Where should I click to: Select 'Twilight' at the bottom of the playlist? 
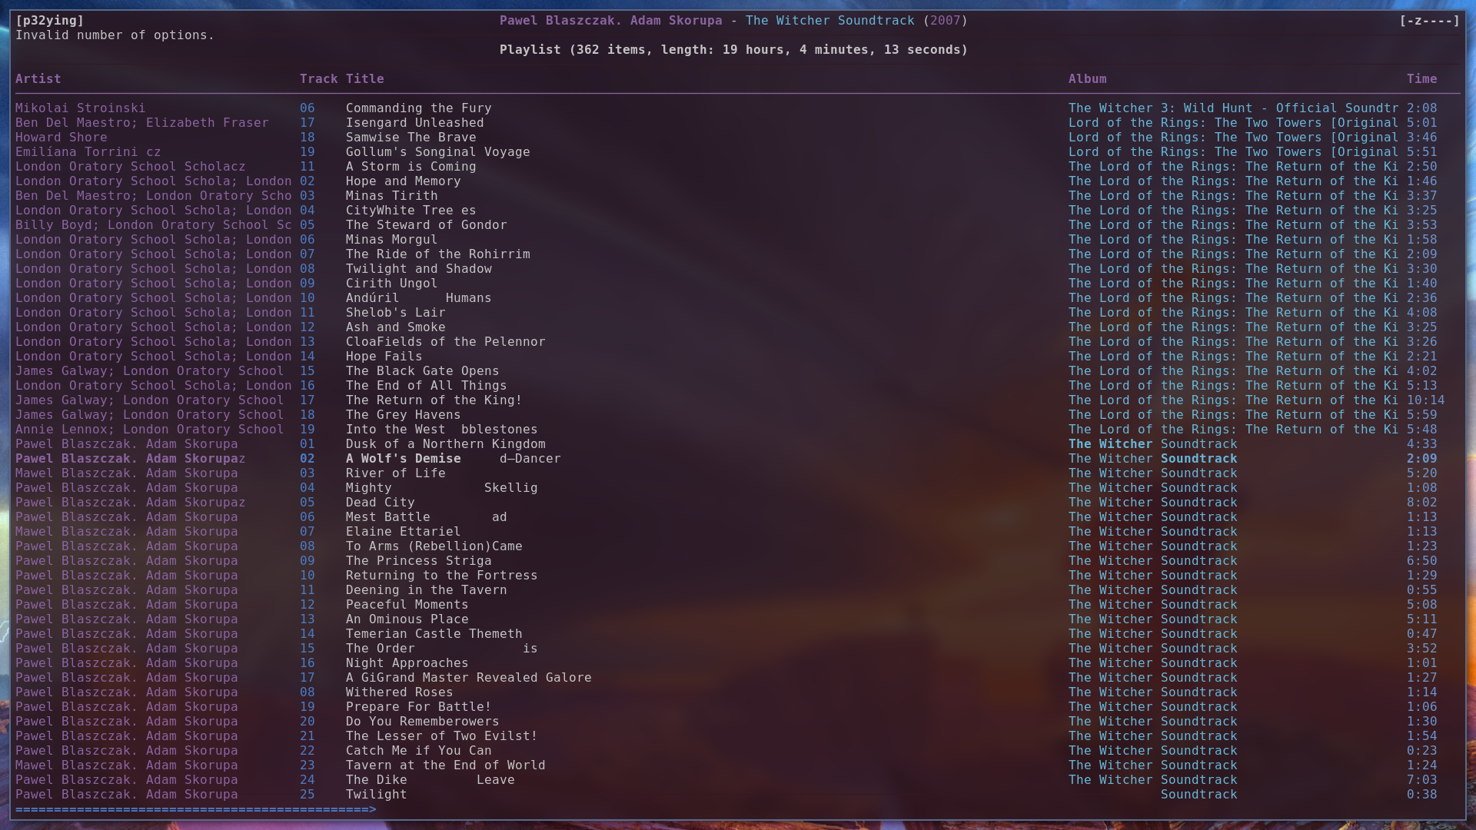pyautogui.click(x=376, y=794)
